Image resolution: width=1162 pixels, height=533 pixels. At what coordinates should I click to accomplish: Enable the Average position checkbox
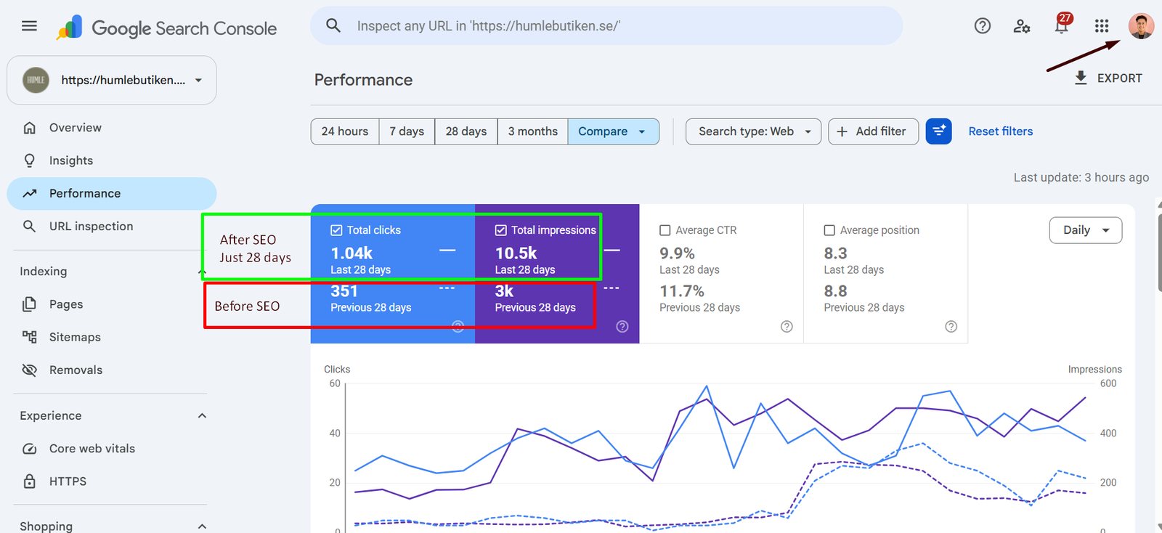coord(829,230)
